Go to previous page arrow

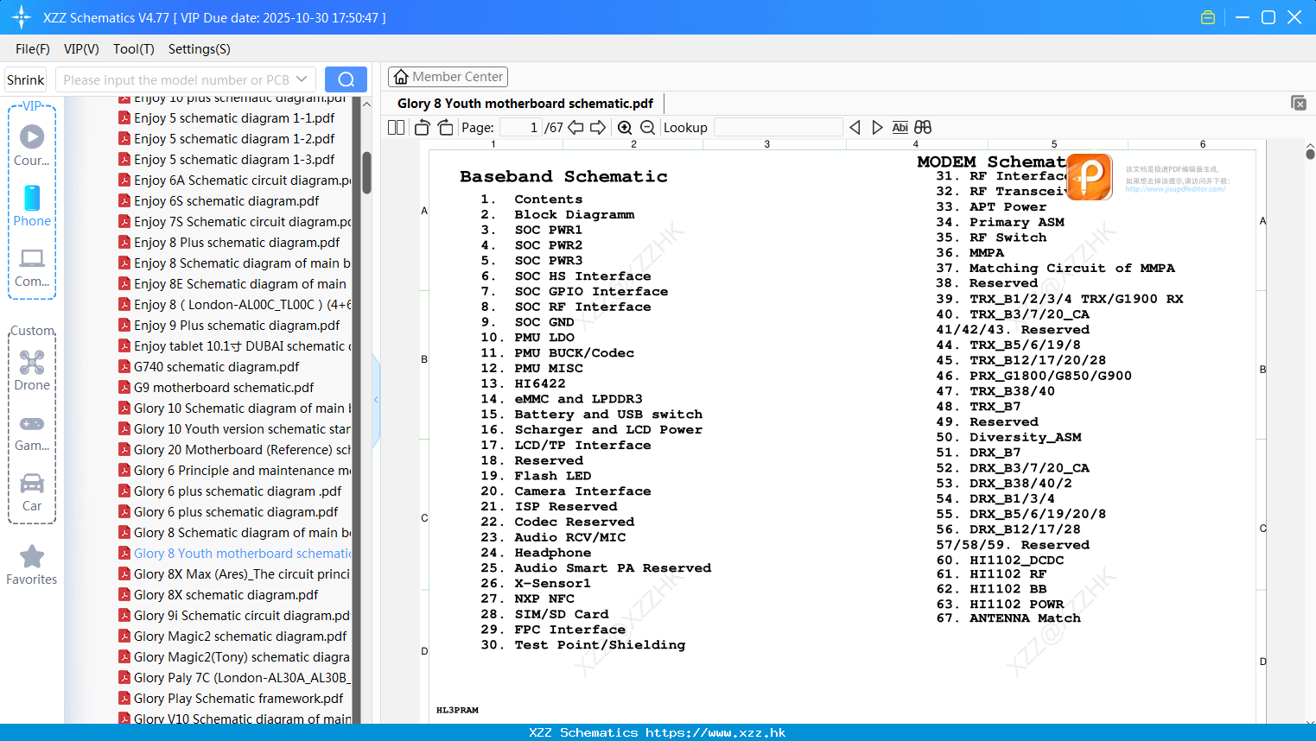[575, 128]
